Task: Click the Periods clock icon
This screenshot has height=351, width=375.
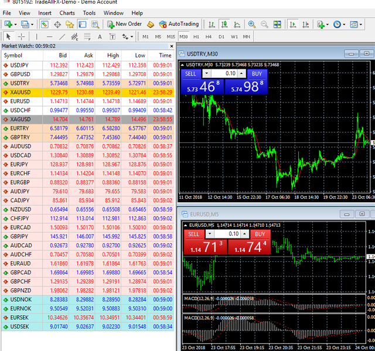Action: pos(337,25)
